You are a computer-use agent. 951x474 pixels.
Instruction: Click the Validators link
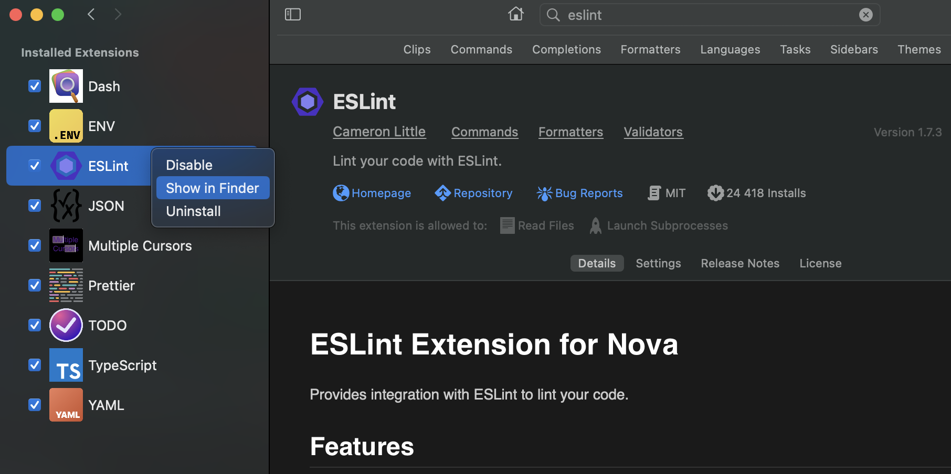tap(653, 132)
